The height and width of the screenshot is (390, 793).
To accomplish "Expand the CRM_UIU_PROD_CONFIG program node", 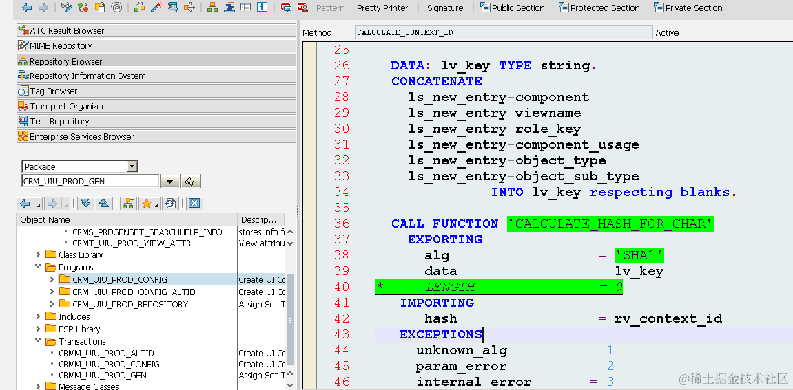I will (52, 279).
